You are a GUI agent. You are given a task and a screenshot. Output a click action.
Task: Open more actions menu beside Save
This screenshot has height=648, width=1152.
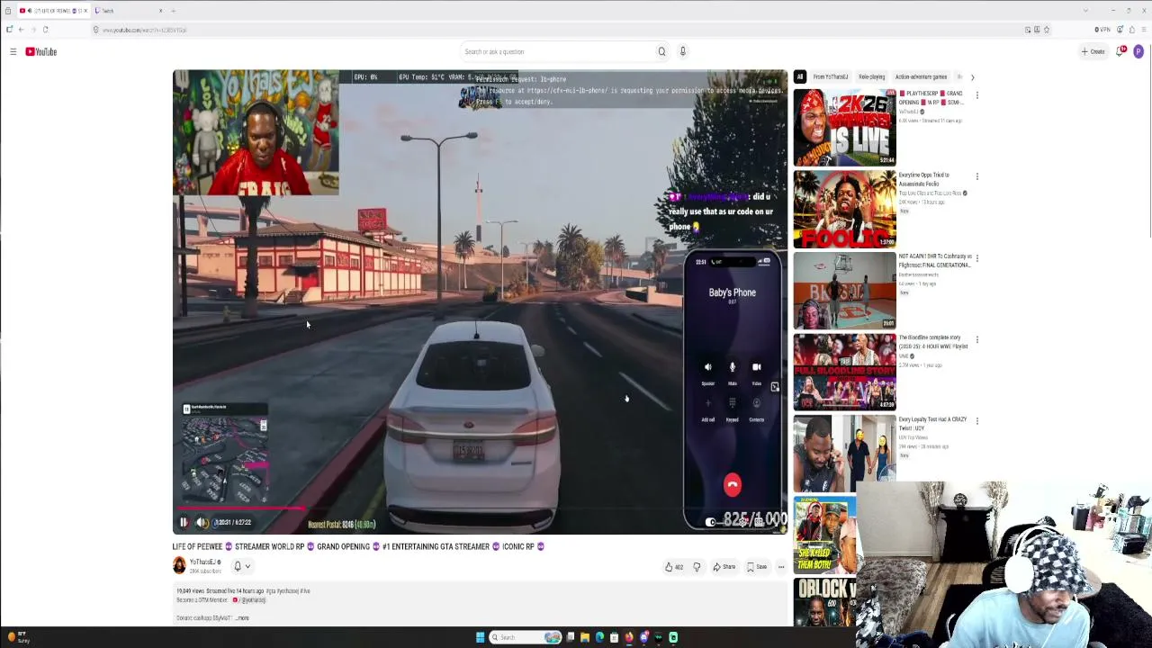tap(781, 567)
